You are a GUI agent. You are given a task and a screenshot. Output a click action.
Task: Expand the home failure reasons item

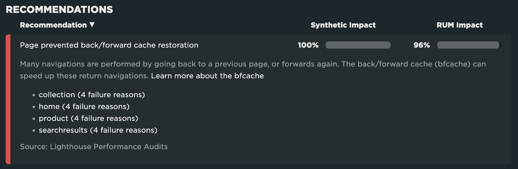pyautogui.click(x=84, y=106)
